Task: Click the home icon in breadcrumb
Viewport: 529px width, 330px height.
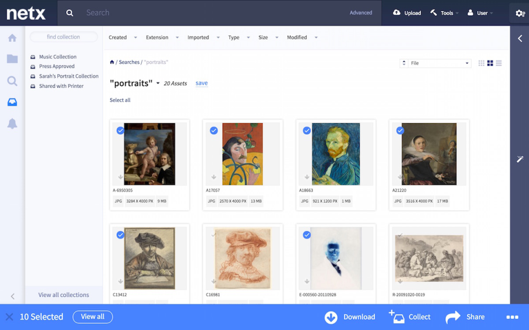Action: (x=112, y=62)
